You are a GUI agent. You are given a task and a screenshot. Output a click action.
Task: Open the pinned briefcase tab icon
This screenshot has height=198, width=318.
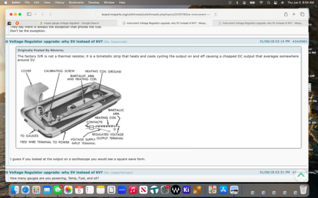click(x=9, y=23)
